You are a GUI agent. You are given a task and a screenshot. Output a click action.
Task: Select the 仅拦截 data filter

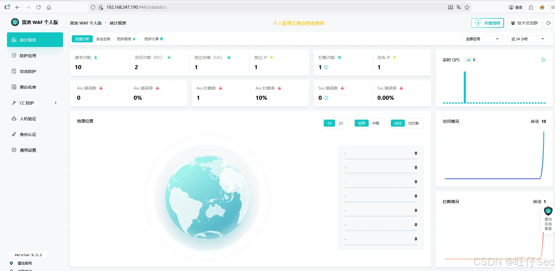pos(413,123)
